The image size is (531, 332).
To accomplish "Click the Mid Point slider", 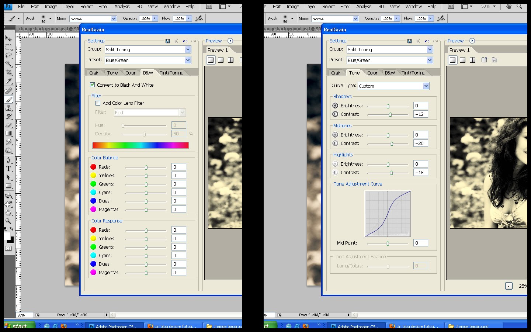I will point(388,243).
